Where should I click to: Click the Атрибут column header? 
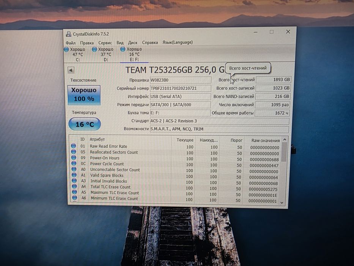pos(97,139)
